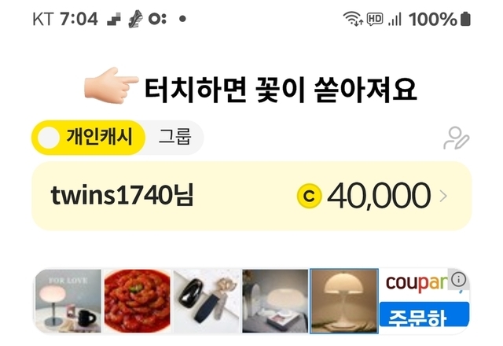Tap the 주문하 order button
Image resolution: width=503 pixels, height=346 pixels.
point(424,315)
